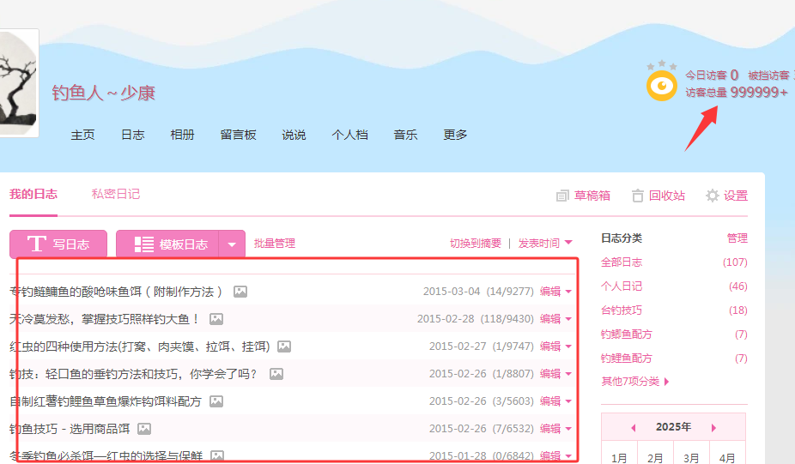Open post 钓鱼技巧 - 选用商品饵
This screenshot has width=795, height=464.
tap(70, 429)
